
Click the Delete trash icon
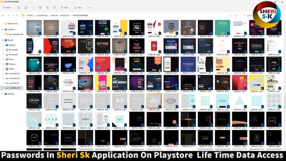pyautogui.click(x=55, y=8)
